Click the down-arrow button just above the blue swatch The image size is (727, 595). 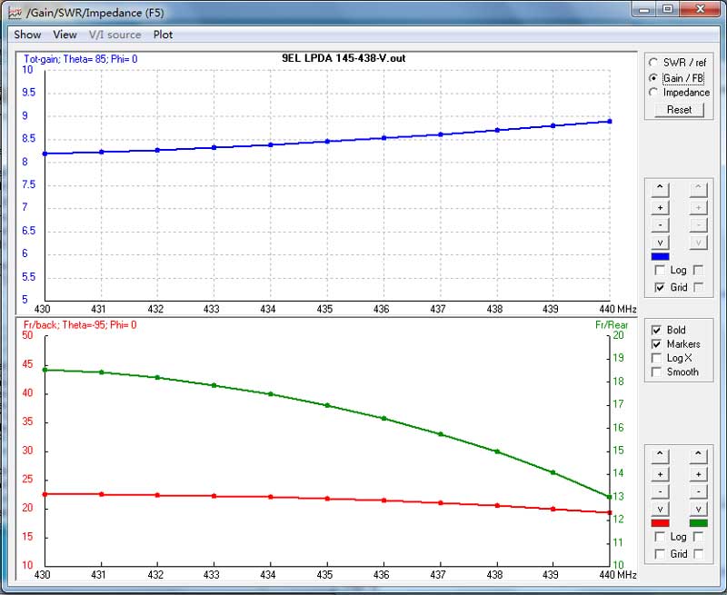(x=660, y=243)
